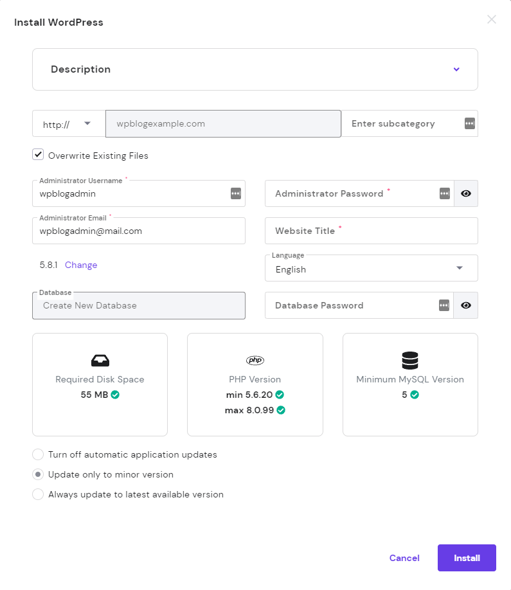This screenshot has width=511, height=590.
Task: Click the MySQL database stack icon
Action: (x=410, y=361)
